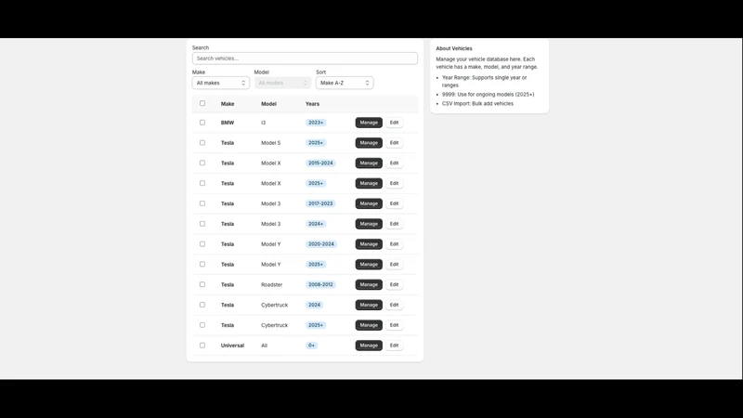
Task: Select the Cybertruck 2024 row checkbox
Action: tap(202, 305)
